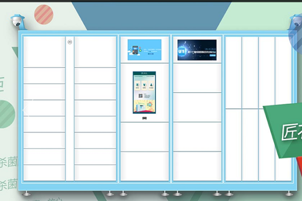Viewport: 302px width, 201px height.
Task: Click the dark starry conference banner screen
Action: pyautogui.click(x=197, y=50)
